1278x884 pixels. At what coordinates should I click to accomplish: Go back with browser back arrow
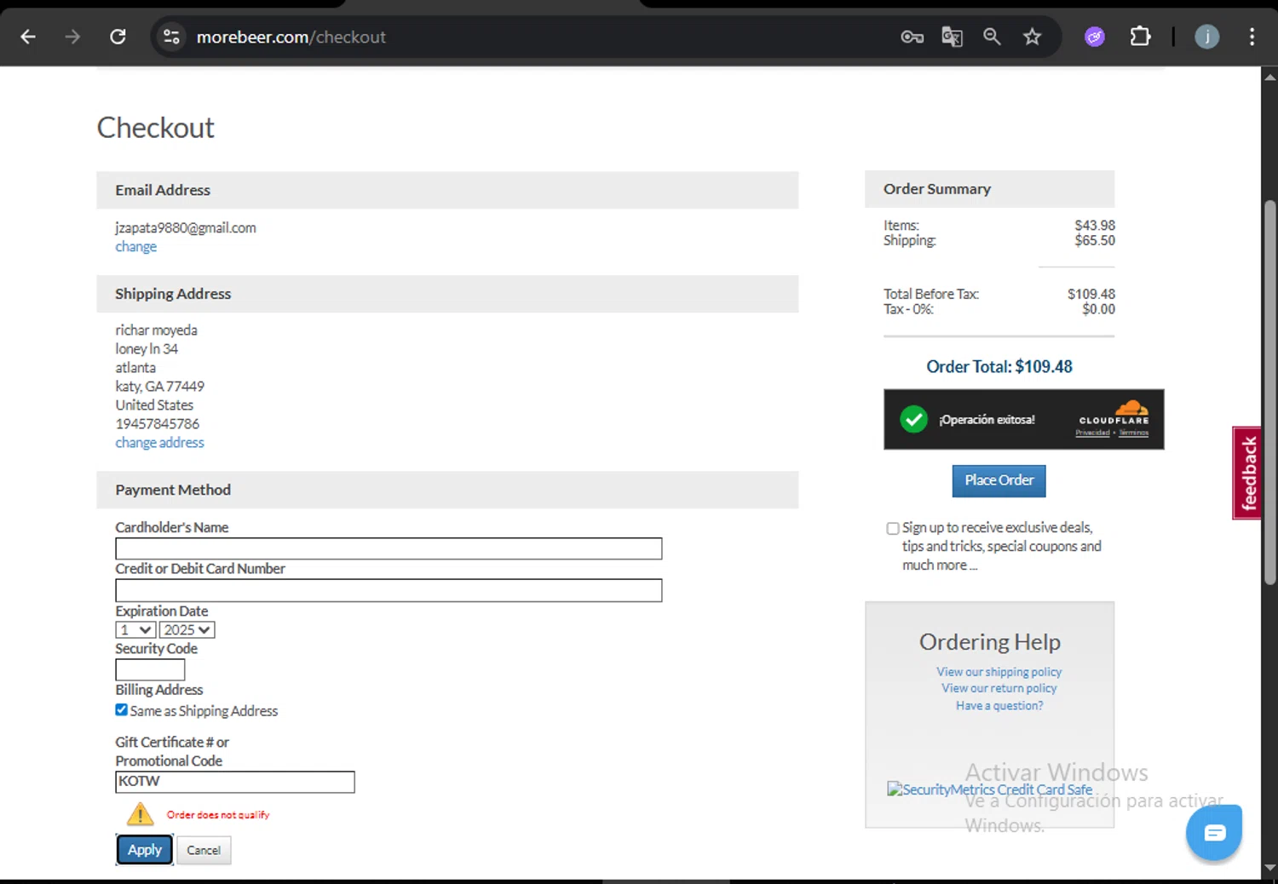28,37
